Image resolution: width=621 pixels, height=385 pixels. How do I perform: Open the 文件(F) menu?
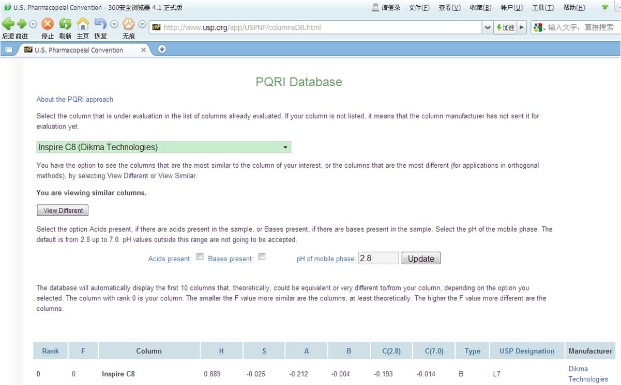[419, 7]
